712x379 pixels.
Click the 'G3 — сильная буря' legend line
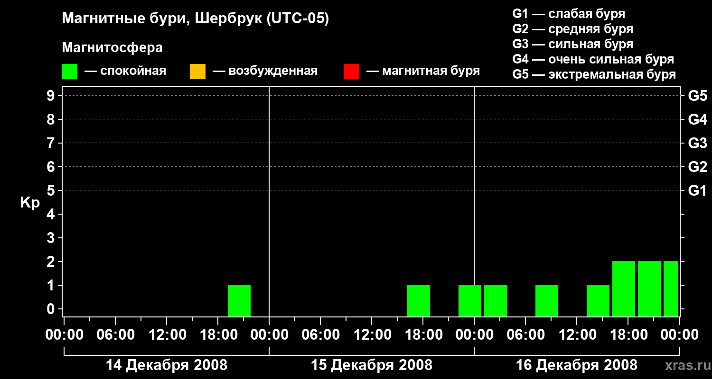pos(572,44)
